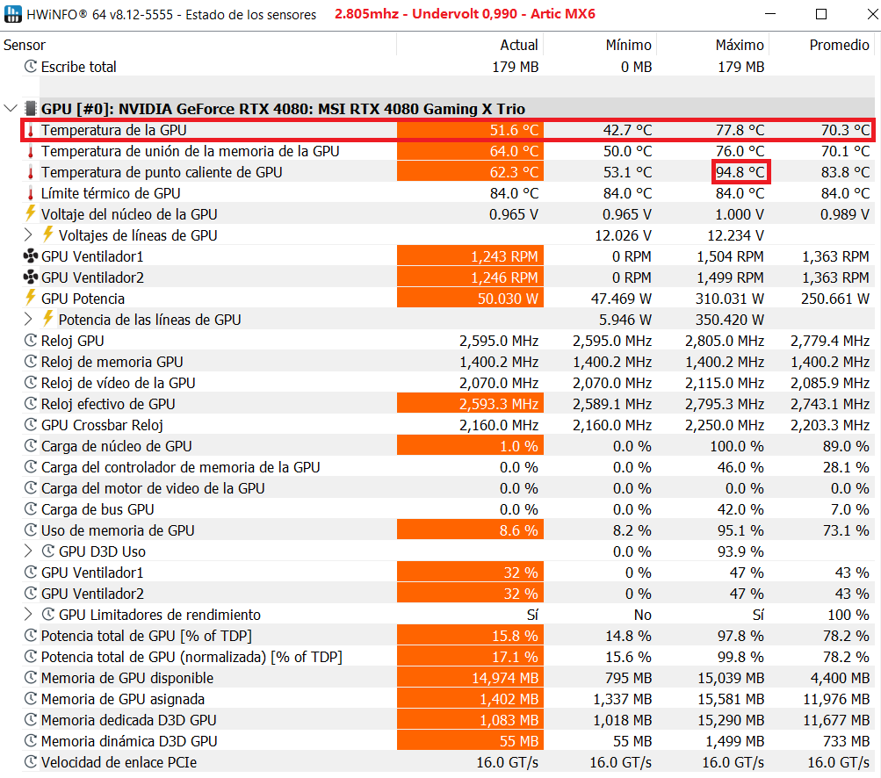The width and height of the screenshot is (881, 778).
Task: Click the GPU chip icon in the section header
Action: [31, 108]
